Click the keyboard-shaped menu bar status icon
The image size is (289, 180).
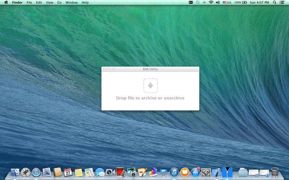pyautogui.click(x=191, y=3)
